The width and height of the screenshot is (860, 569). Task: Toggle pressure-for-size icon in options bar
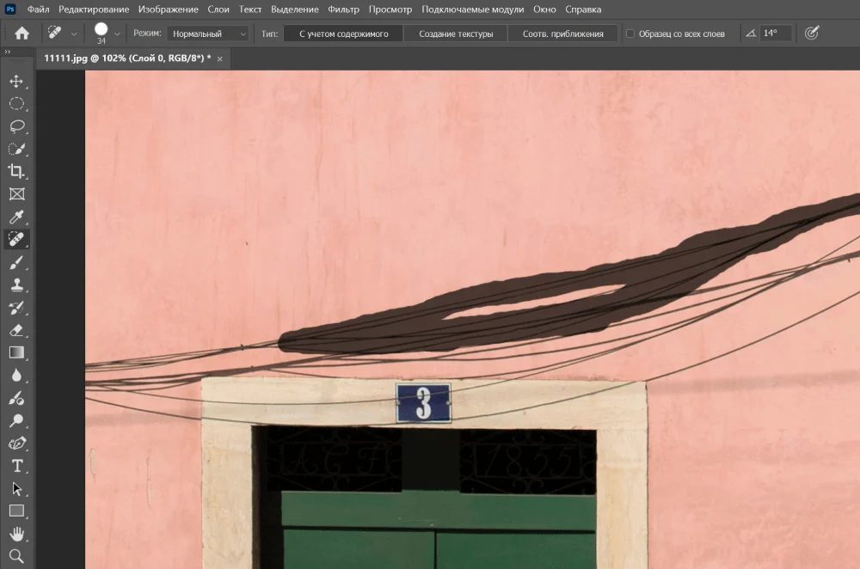coord(811,34)
